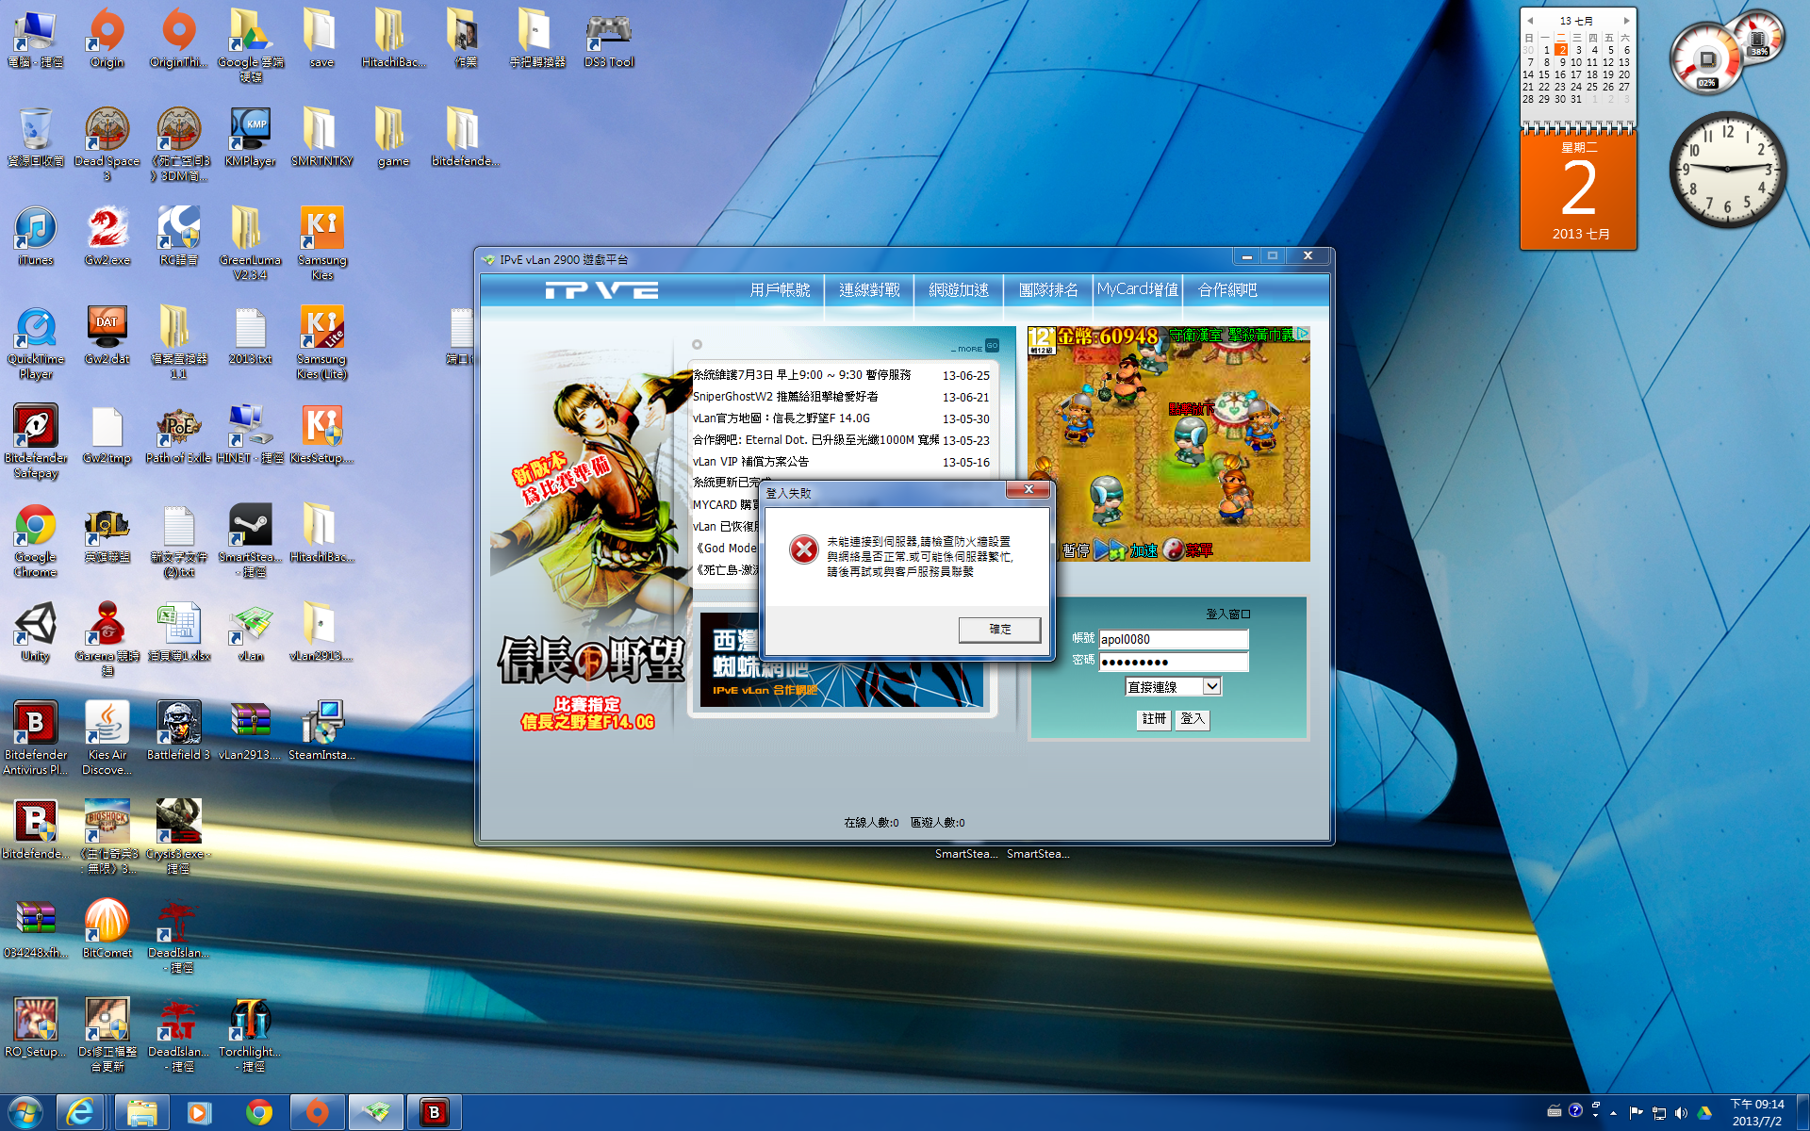The height and width of the screenshot is (1131, 1810).
Task: Launch the Origin desktop shortcut
Action: tap(107, 33)
